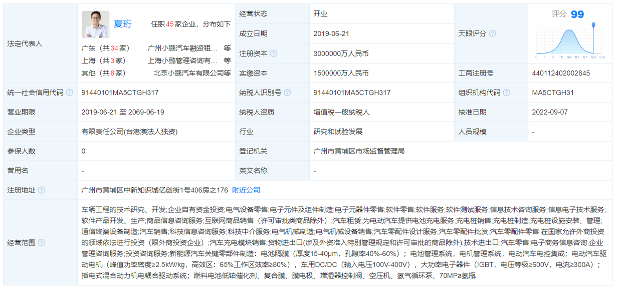
Task: Open 夏珩 profile link
Action: pyautogui.click(x=123, y=23)
